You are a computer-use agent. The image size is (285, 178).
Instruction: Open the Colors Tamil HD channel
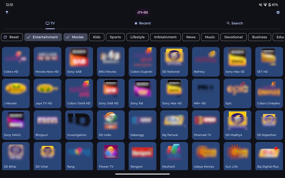[79, 93]
